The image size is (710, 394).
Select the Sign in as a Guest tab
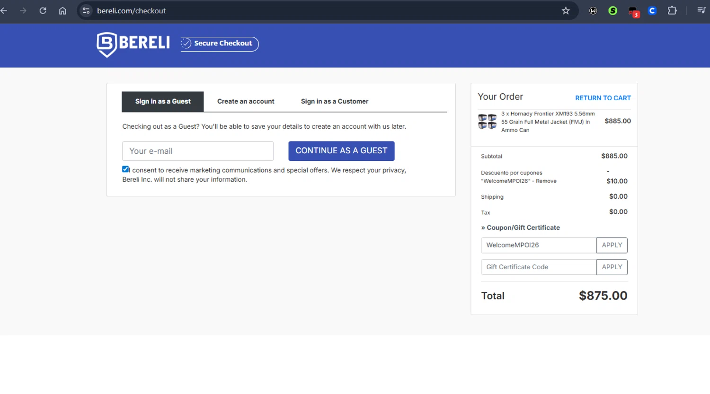(163, 101)
